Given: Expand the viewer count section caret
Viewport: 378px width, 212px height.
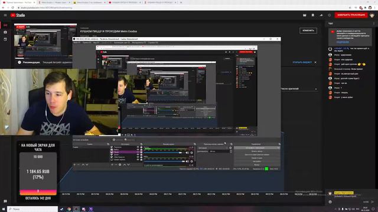Looking at the screenshot, I should tap(316, 89).
